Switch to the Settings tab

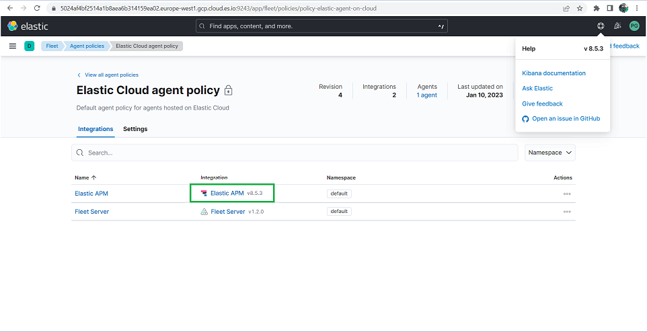click(135, 129)
